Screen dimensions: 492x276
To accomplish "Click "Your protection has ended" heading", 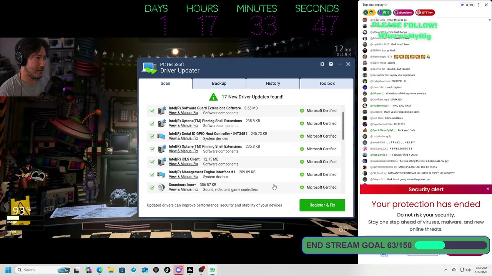I will [x=426, y=204].
